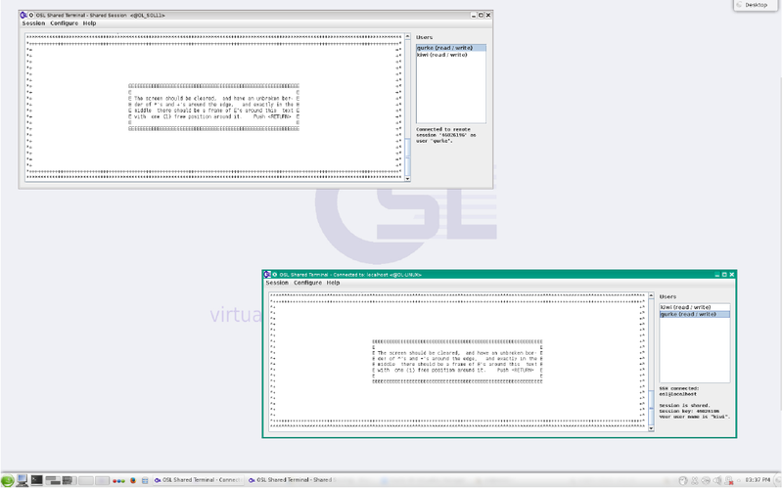The image size is (783, 488).
Task: Maximize the Shared Session window
Action: click(x=481, y=15)
